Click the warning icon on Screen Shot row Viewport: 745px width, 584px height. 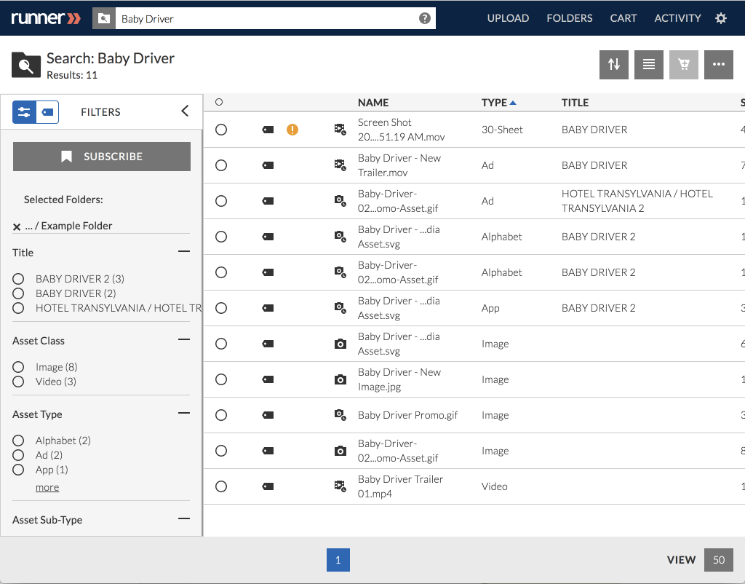click(292, 130)
